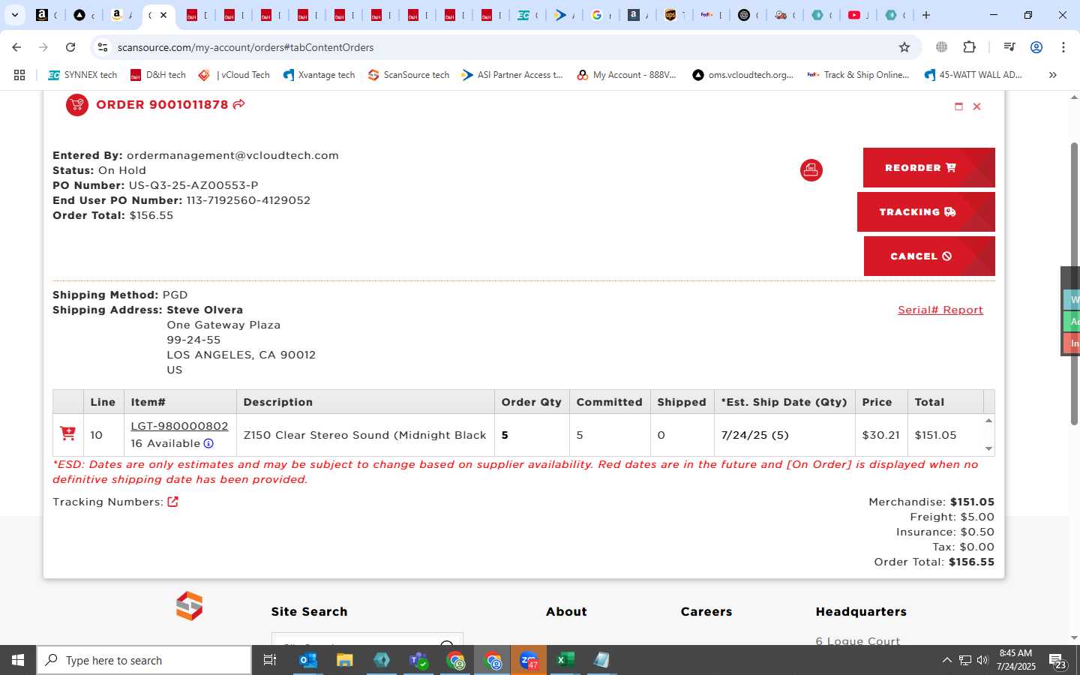Viewport: 1080px width, 675px height.
Task: Open Outlook from the taskbar
Action: coord(308,660)
